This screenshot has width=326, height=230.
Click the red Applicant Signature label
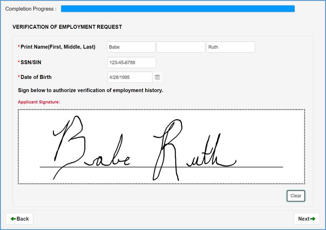39,102
